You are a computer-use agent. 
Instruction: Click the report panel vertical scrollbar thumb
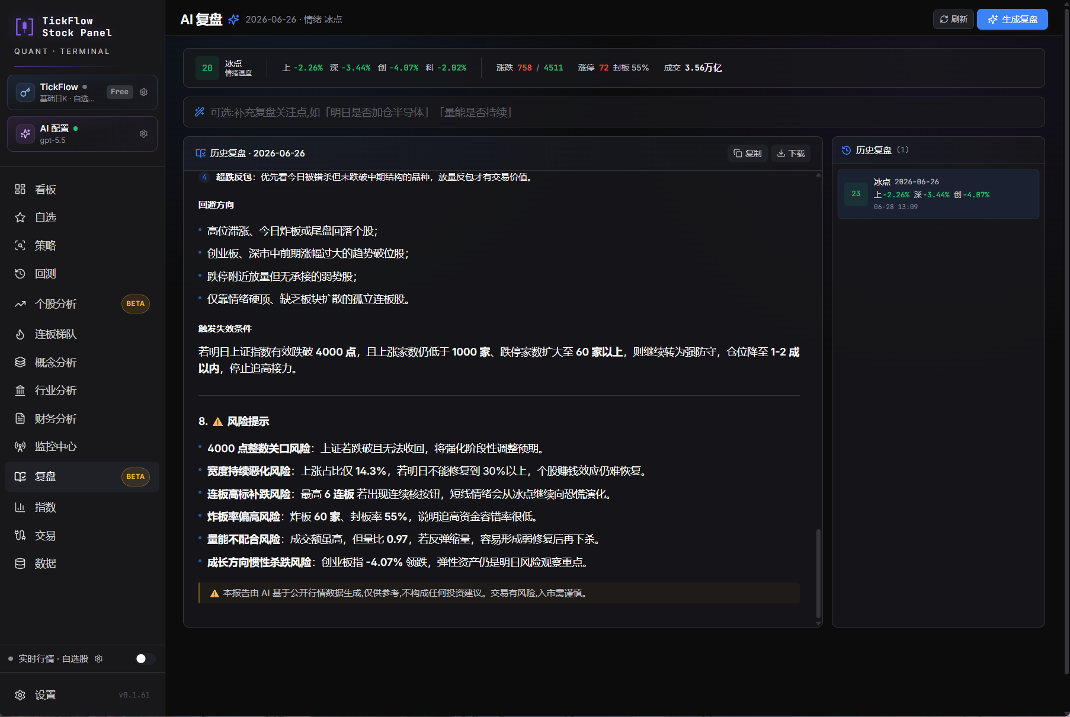819,573
